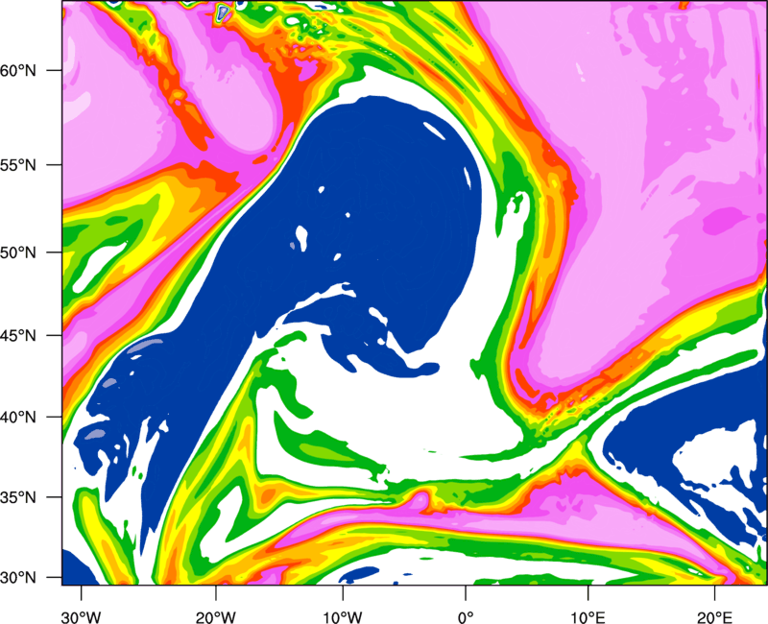Click the 30°N latitude label
768x624 pixels.
[18, 578]
